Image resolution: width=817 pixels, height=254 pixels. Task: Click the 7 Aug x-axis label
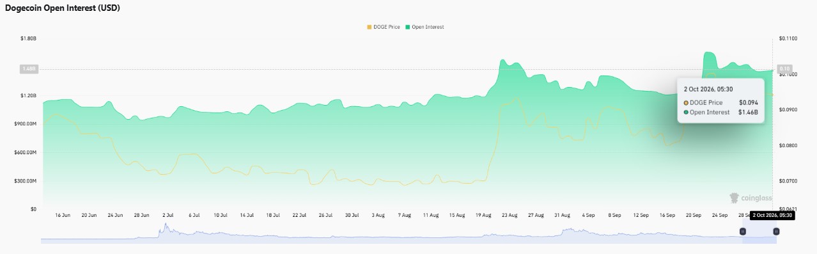404,216
